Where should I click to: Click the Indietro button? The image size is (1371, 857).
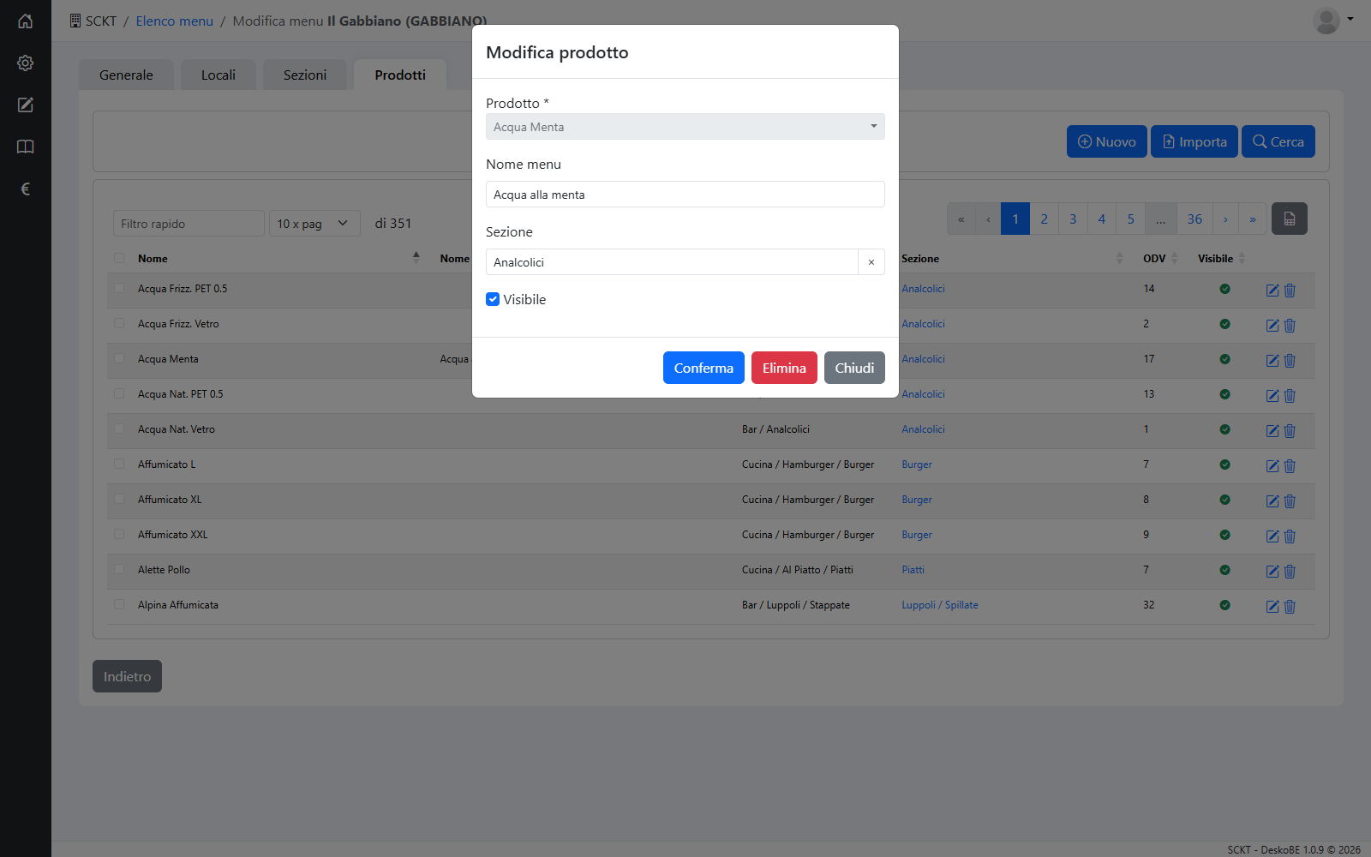click(x=127, y=676)
